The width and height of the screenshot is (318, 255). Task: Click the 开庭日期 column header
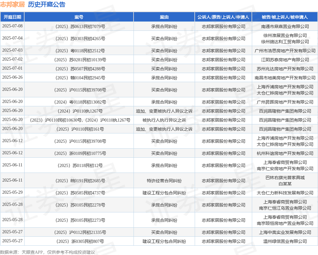tap(12, 17)
